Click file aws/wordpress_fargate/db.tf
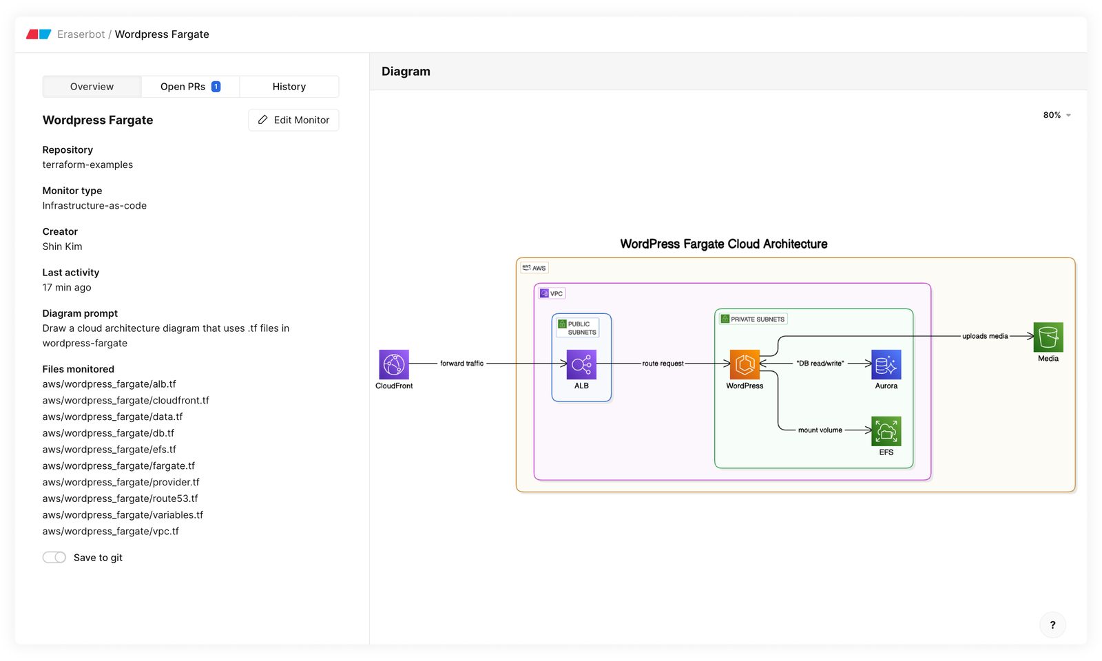This screenshot has width=1102, height=661. coord(108,433)
